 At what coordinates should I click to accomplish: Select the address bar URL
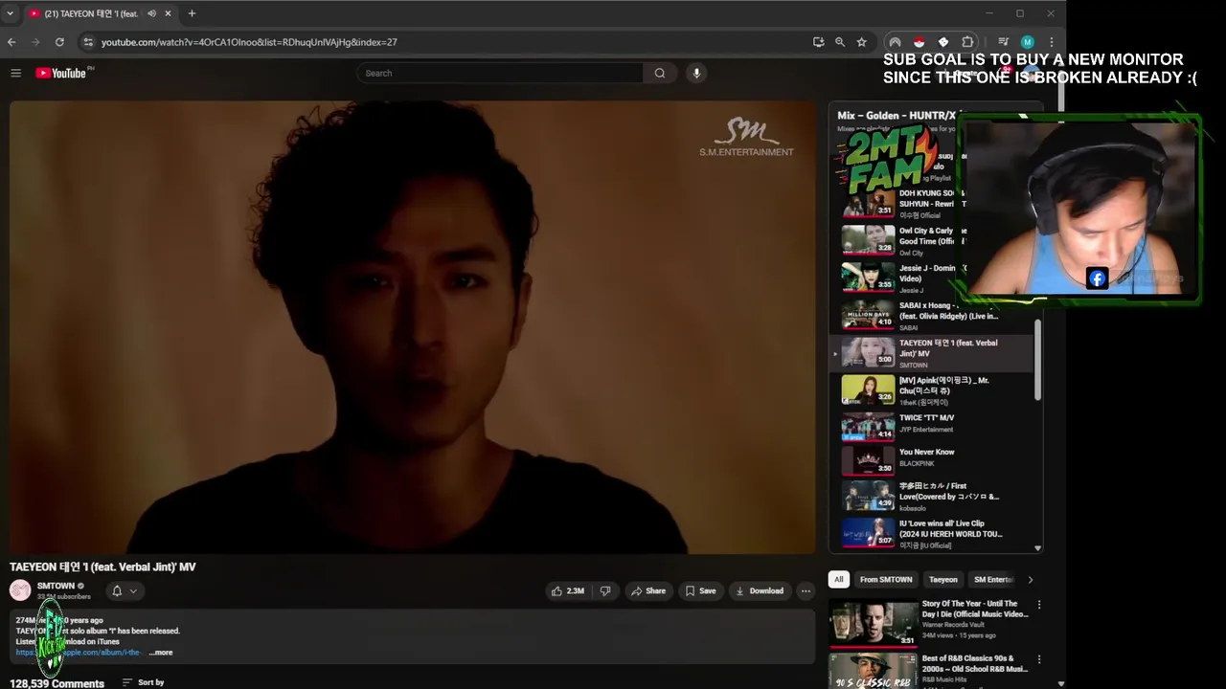(x=249, y=42)
